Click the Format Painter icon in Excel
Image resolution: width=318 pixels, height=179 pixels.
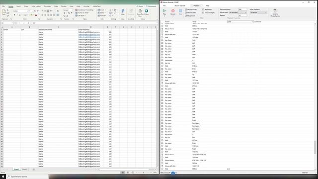(8, 16)
